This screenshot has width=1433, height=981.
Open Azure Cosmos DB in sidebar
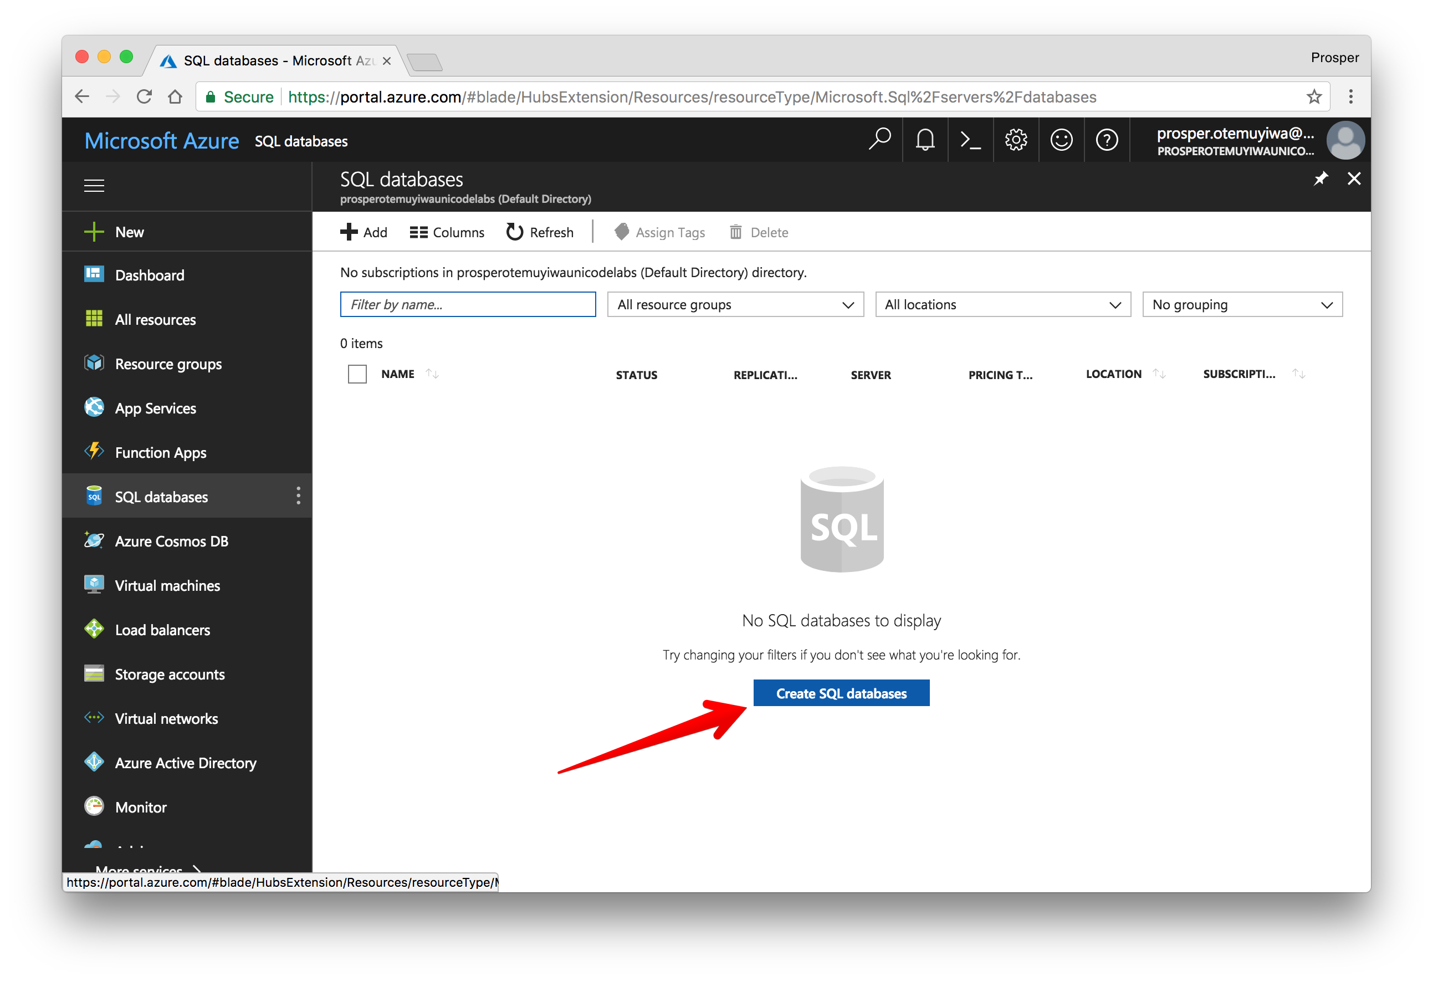(x=171, y=541)
